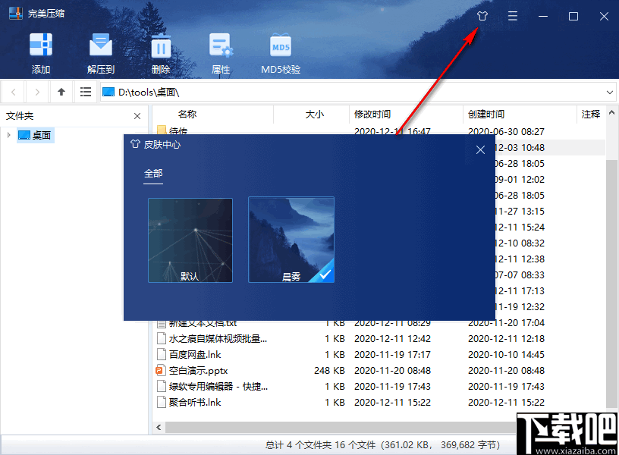
Task: Select the 全部 tab in skin center
Action: pos(153,174)
